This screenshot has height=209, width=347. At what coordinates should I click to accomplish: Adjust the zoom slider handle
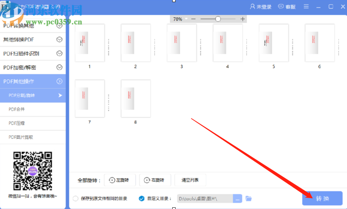click(x=218, y=19)
